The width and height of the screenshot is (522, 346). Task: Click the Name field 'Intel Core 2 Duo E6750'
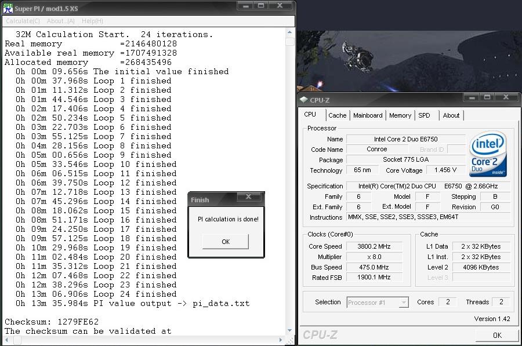click(406, 139)
